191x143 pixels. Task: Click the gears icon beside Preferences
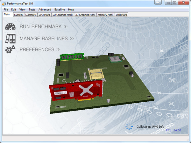[11, 49]
